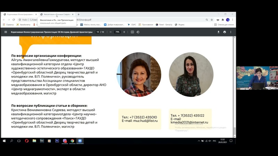Open the СБИС bookmark
The width and height of the screenshot is (278, 156).
point(132,25)
